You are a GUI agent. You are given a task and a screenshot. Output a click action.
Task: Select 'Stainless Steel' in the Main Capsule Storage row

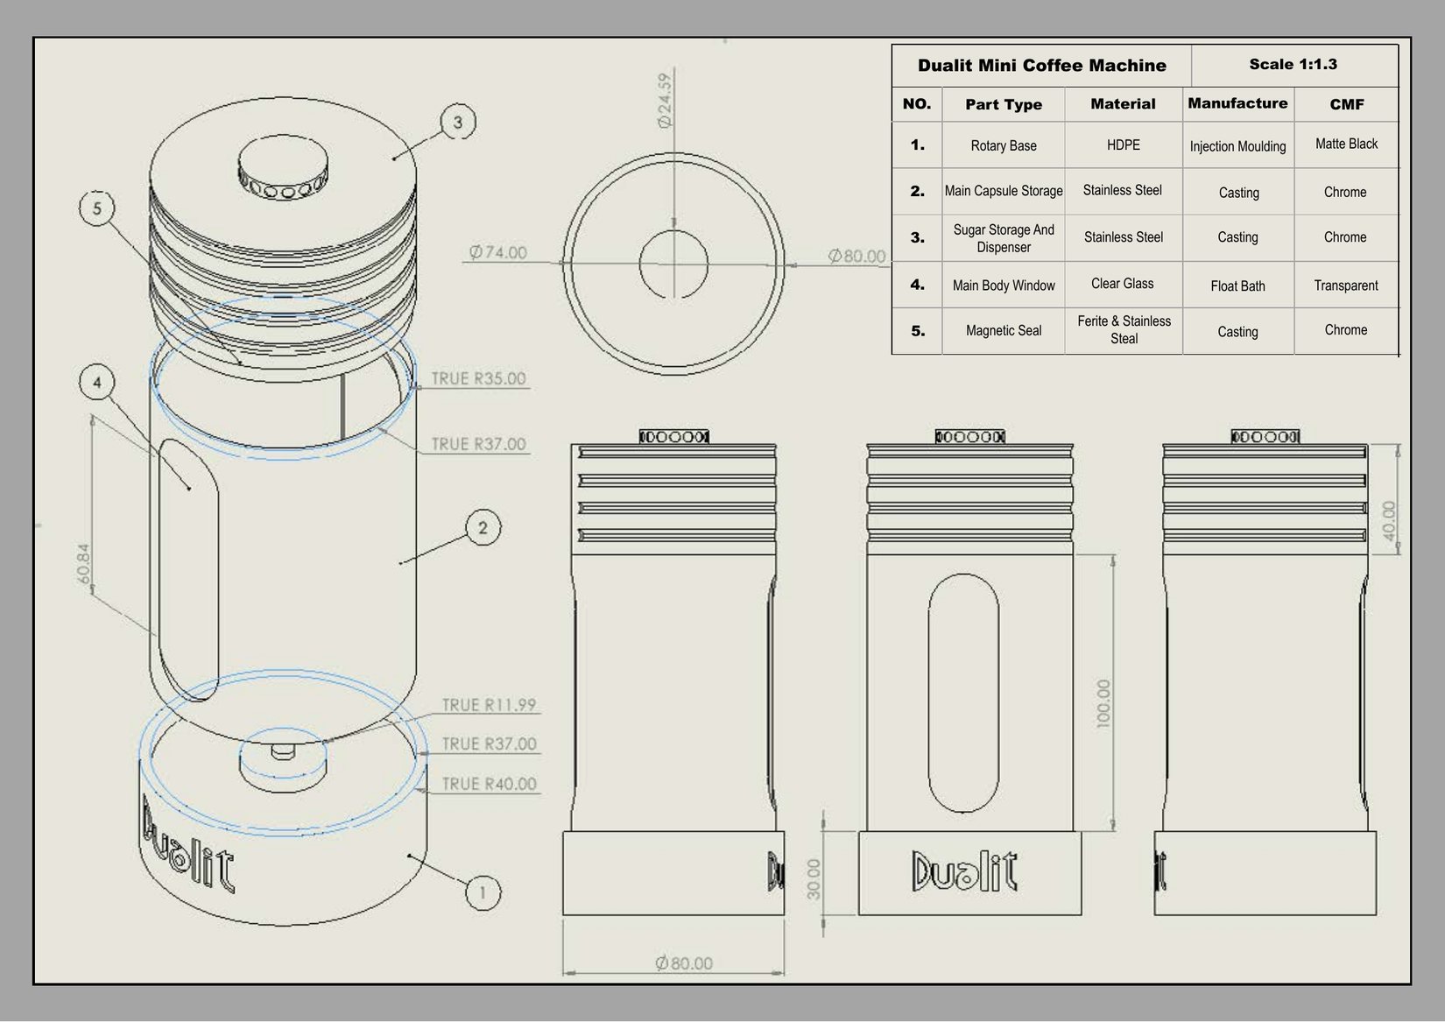[x=1123, y=190]
